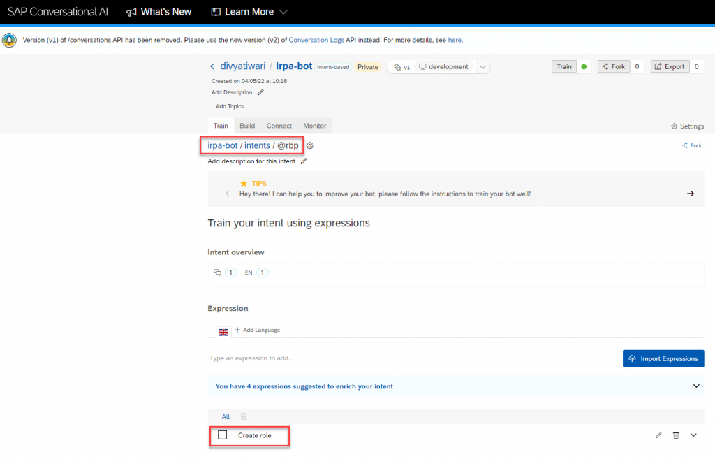
Task: Click the Export button
Action: (x=670, y=66)
